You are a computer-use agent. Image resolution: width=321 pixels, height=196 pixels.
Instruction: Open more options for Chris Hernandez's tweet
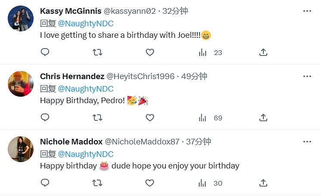[x=307, y=77]
